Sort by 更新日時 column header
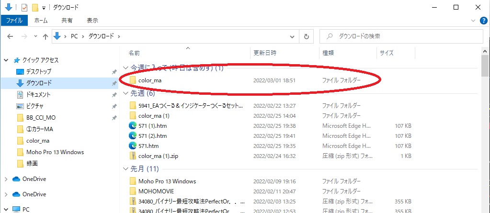Viewport: 490px width, 213px height. point(265,53)
